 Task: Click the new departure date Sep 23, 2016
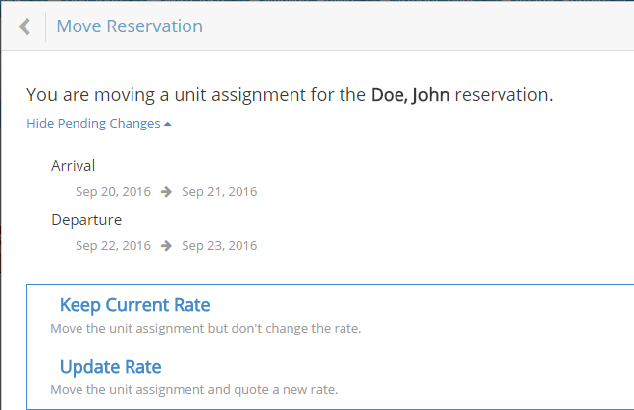coord(220,246)
